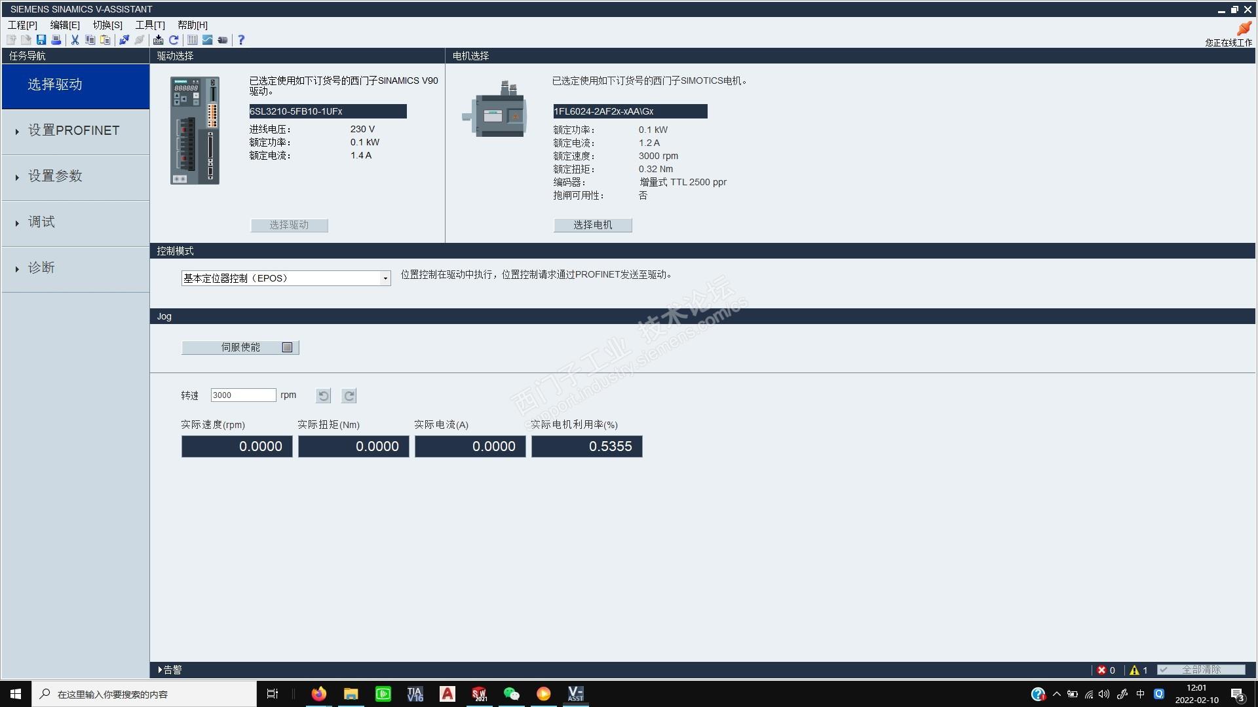This screenshot has width=1258, height=707.
Task: Expand 设置PROFINET in task navigation
Action: 74,131
